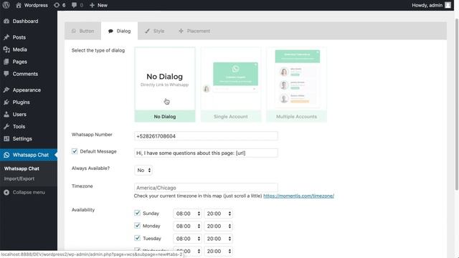The image size is (459, 258).
Task: Open Wednesday end time dropdown
Action: pos(218,251)
